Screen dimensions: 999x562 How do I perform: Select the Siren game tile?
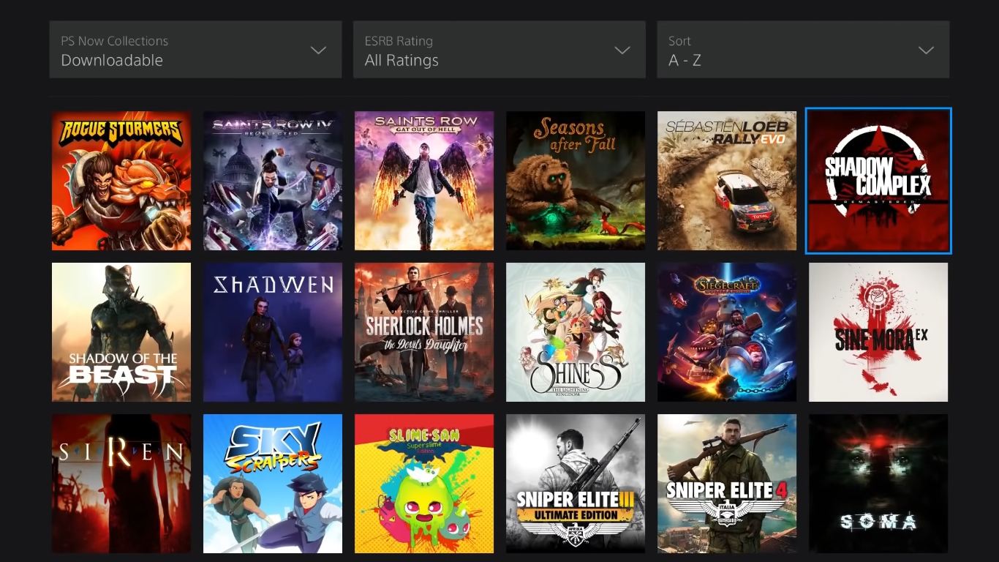(x=121, y=484)
